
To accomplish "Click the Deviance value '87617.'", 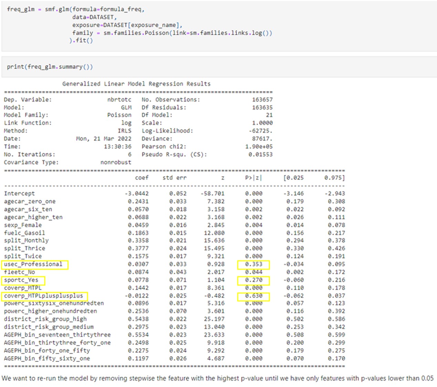I will [x=262, y=139].
